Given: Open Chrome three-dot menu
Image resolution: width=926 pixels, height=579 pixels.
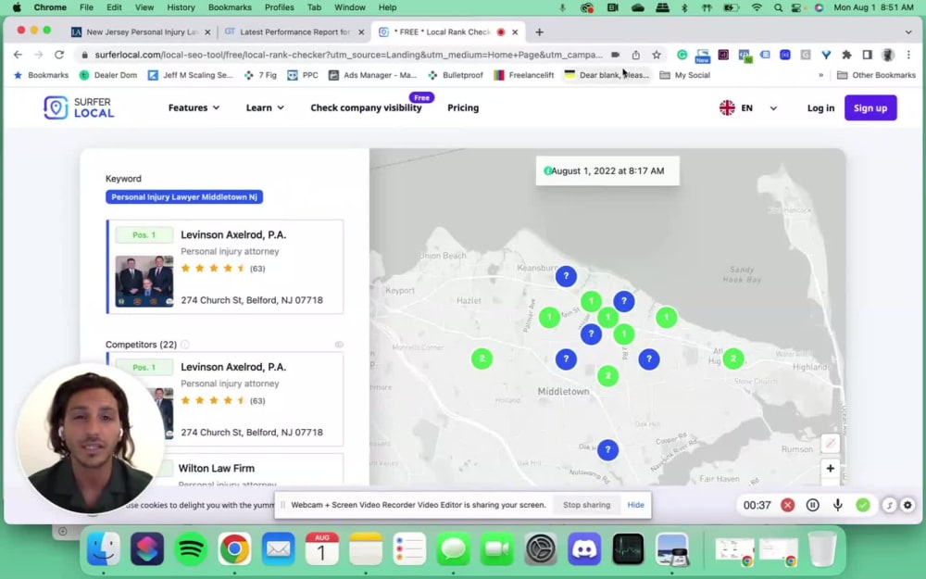Looking at the screenshot, I should 909,55.
